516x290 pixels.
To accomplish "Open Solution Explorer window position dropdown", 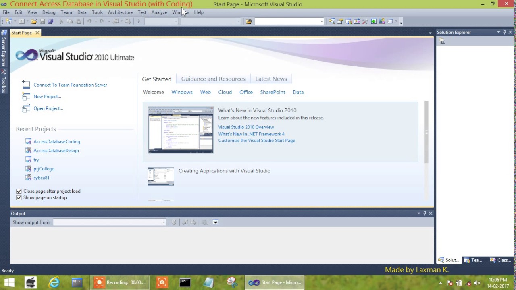I will point(498,32).
